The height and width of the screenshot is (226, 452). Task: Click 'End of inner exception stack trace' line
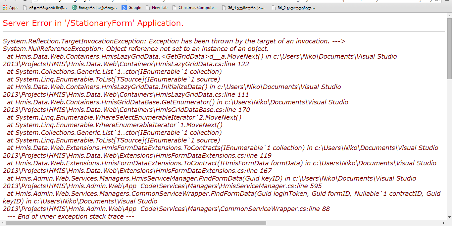70,216
